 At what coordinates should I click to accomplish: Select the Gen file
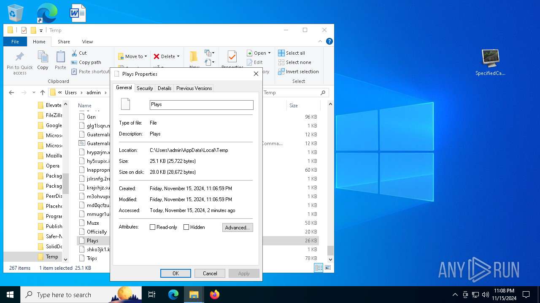pyautogui.click(x=91, y=117)
